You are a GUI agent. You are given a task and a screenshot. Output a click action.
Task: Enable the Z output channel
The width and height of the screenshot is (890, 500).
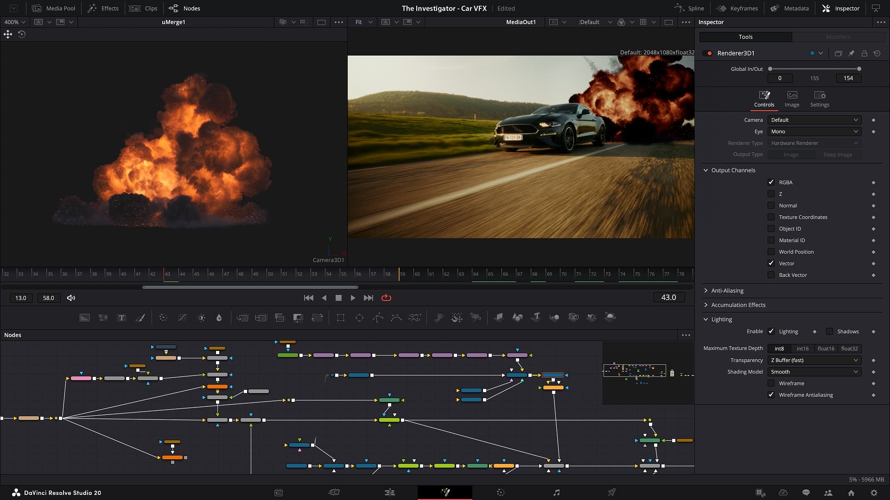(771, 194)
